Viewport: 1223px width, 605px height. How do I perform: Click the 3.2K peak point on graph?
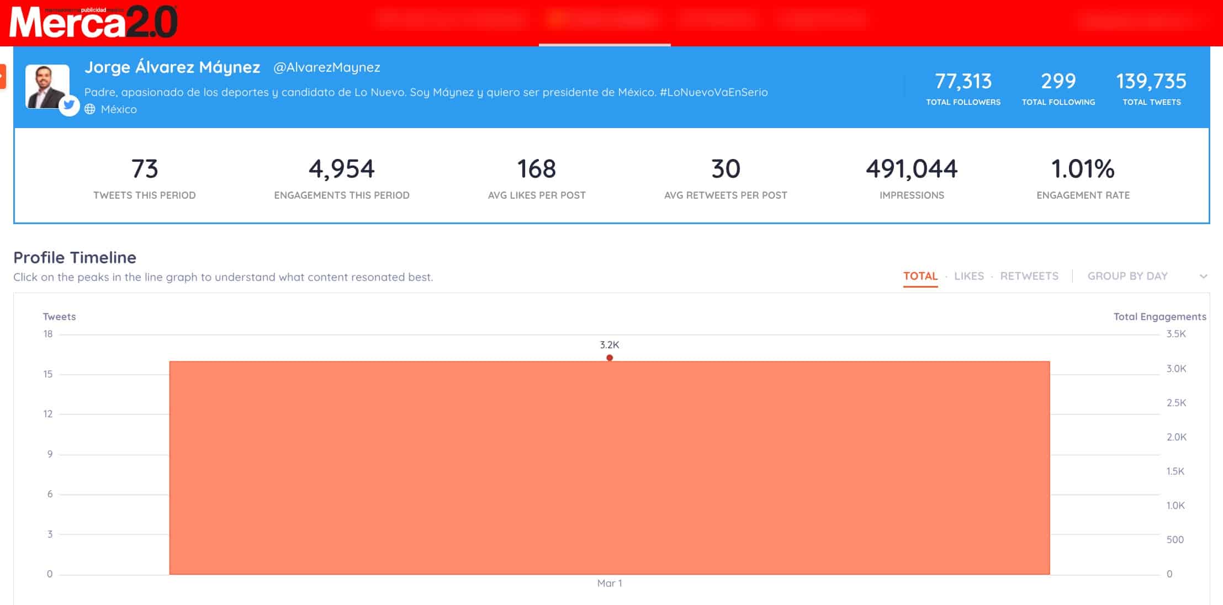610,358
